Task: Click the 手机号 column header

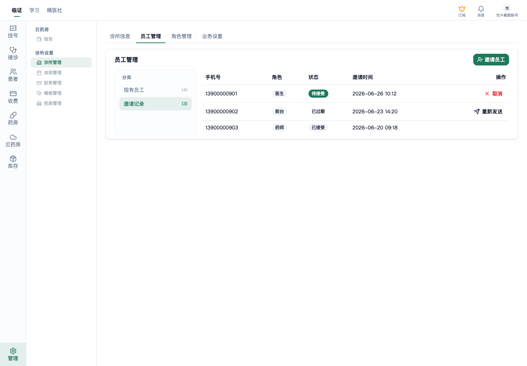Action: 213,77
